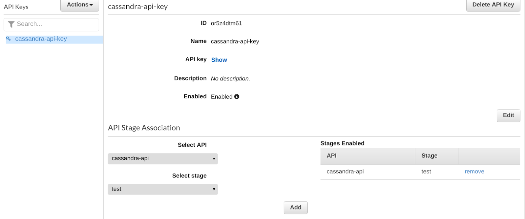Click the filter funnel icon in search
This screenshot has height=219, width=525.
tap(11, 24)
